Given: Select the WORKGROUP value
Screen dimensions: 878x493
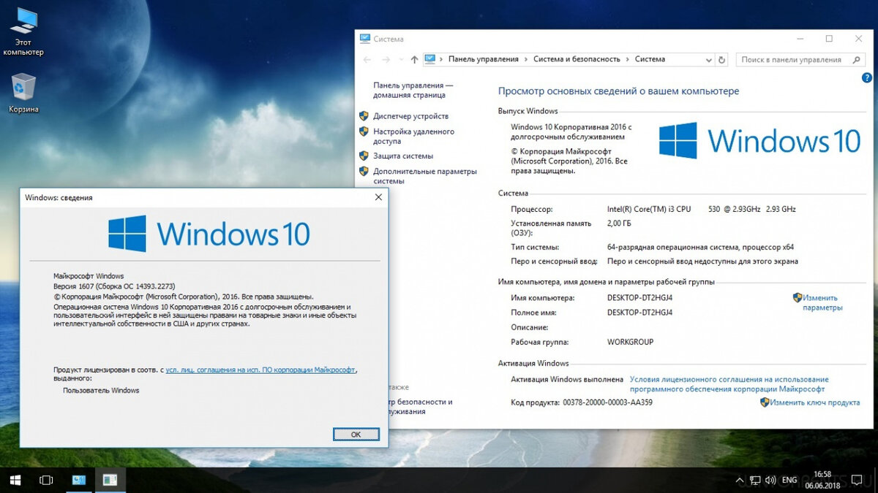Looking at the screenshot, I should tap(630, 342).
